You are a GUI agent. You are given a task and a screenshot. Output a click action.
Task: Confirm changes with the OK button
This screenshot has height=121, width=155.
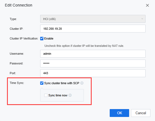click(119, 113)
